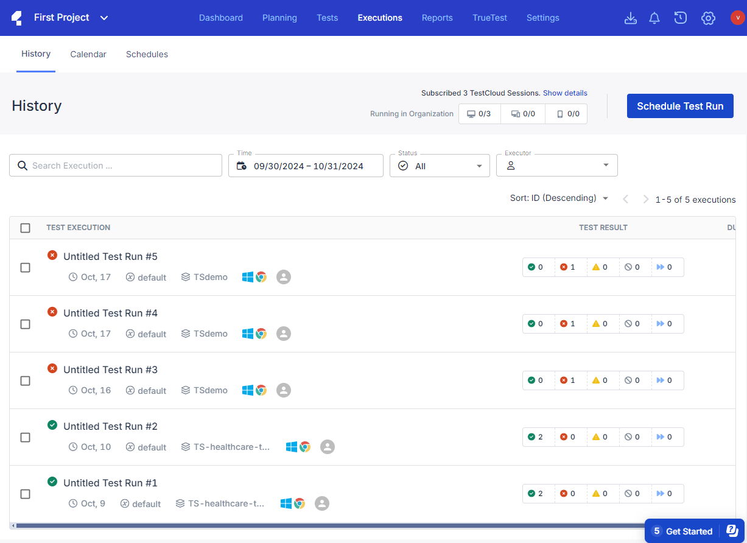Open the Sort: ID (Descending) dropdown
Screen dimensions: 747x543
click(559, 198)
